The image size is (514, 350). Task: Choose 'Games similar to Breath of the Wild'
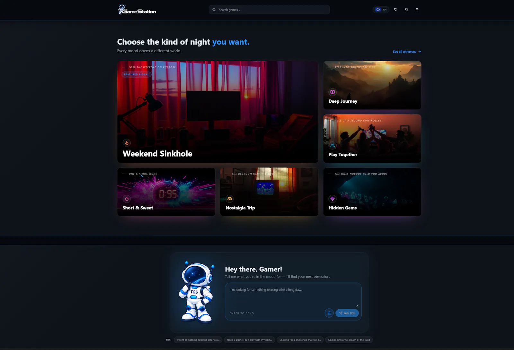pos(349,340)
